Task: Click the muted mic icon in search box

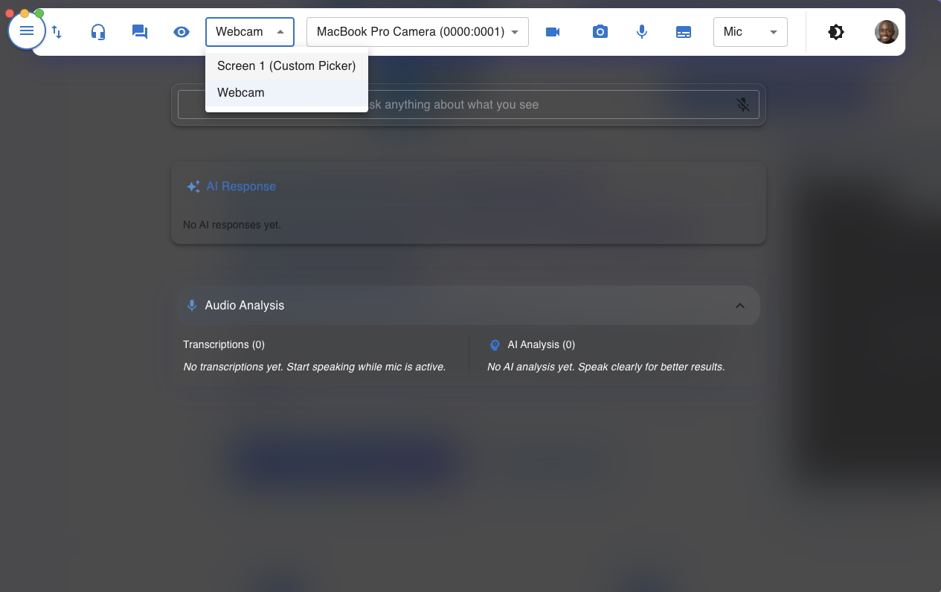Action: click(743, 105)
